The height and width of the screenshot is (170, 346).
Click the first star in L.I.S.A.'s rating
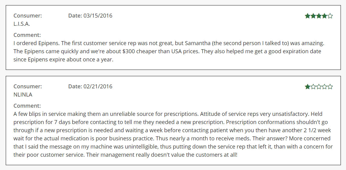[x=308, y=16]
